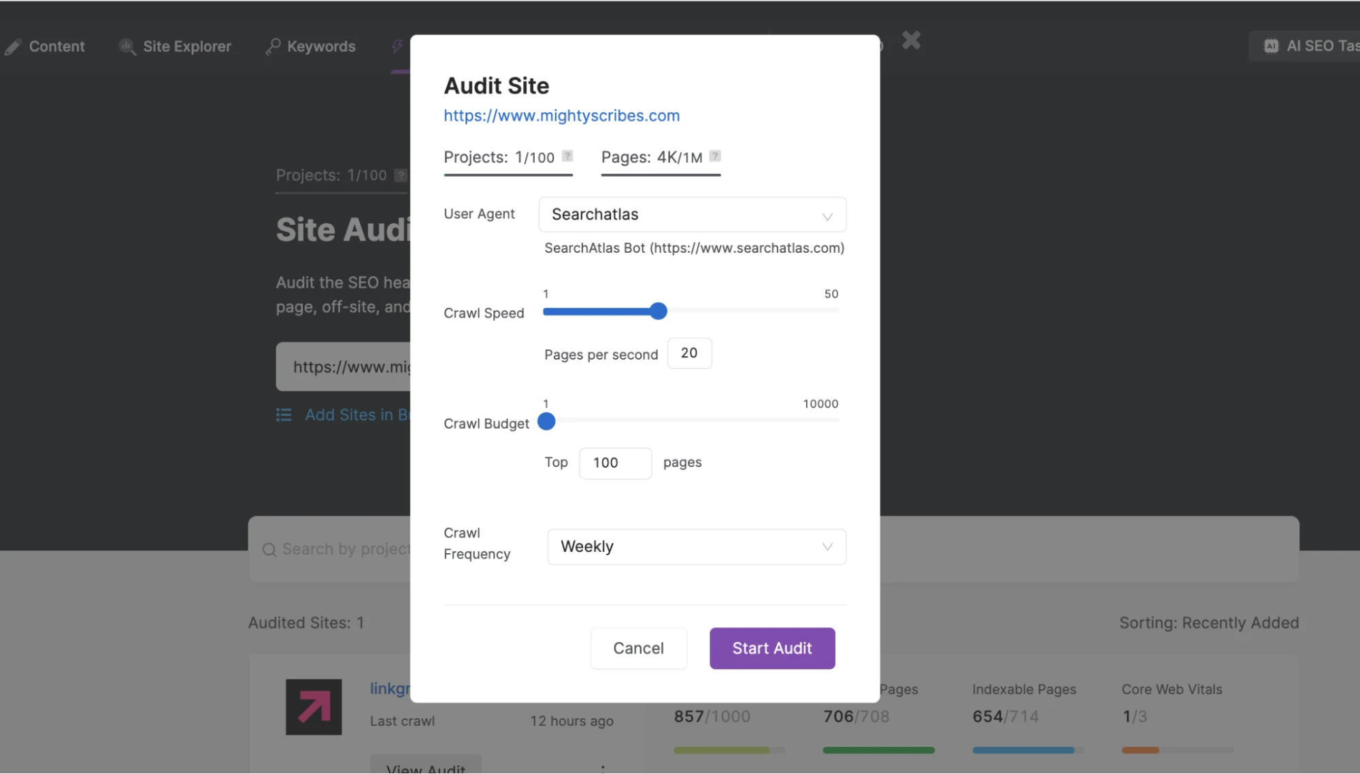The height and width of the screenshot is (774, 1360).
Task: Click the Projects: 1/100 counter in the dialog
Action: point(499,158)
